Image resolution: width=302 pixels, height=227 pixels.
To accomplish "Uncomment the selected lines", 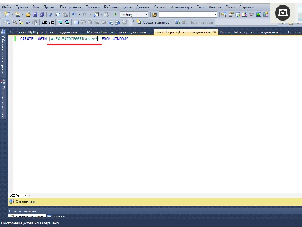I will click(x=67, y=22).
